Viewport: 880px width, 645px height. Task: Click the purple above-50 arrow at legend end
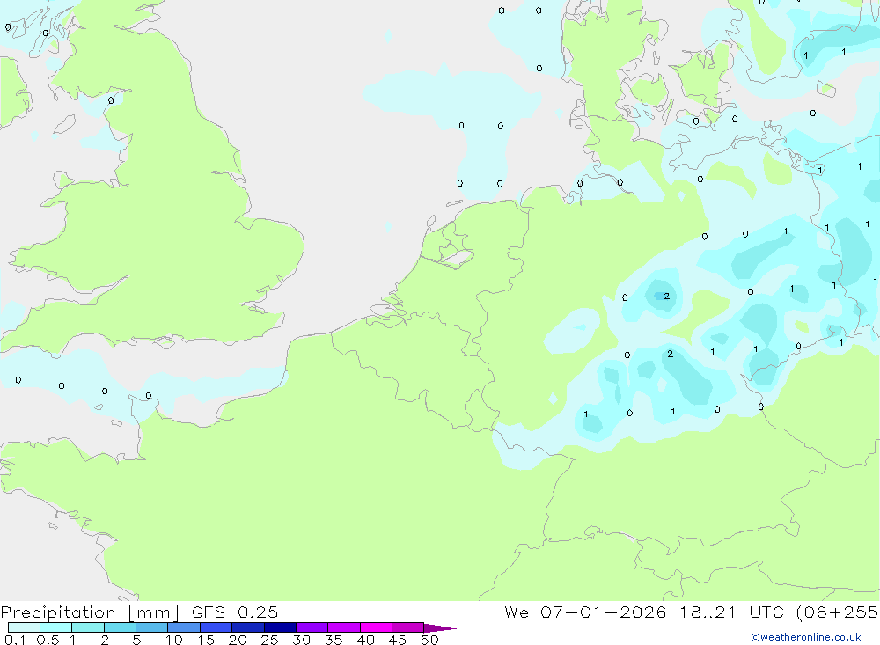[440, 628]
